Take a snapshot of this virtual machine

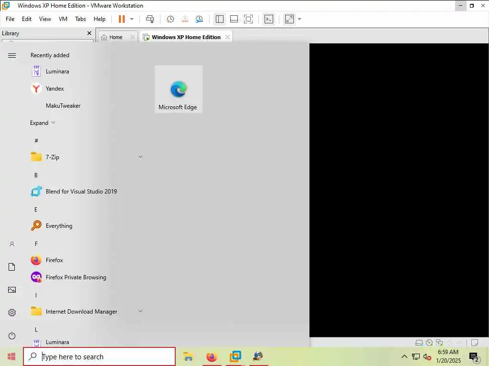[170, 19]
